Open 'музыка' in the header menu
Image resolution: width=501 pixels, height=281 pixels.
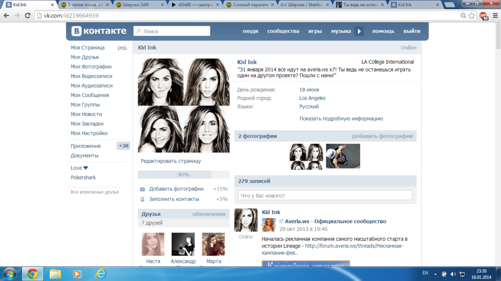coord(341,31)
